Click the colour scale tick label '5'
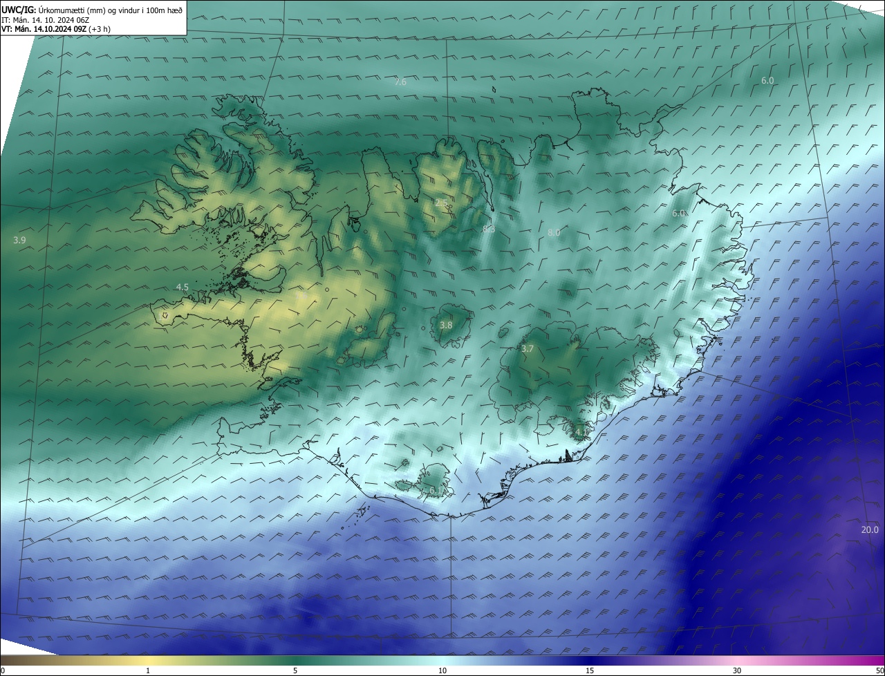 click(x=295, y=670)
